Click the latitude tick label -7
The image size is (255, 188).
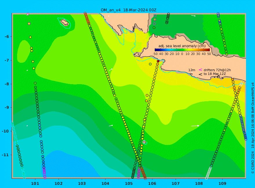[7, 60]
